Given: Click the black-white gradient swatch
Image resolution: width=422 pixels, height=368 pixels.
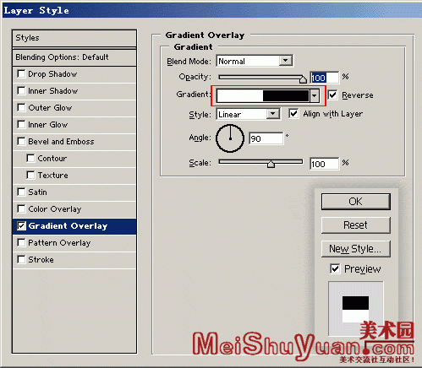Looking at the screenshot, I should (x=263, y=96).
